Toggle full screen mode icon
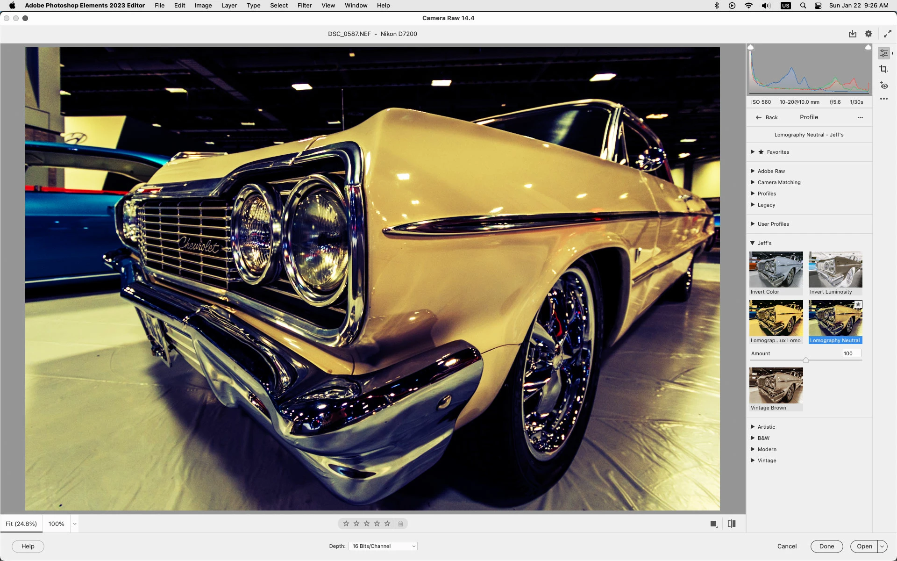The image size is (897, 561). point(887,34)
